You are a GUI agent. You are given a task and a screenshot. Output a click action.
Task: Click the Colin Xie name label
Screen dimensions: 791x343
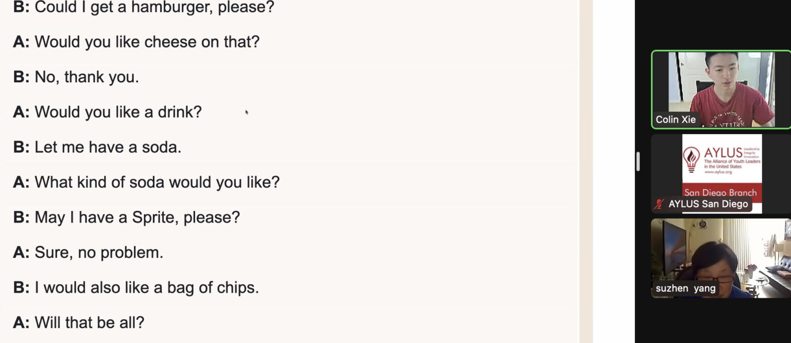coord(676,120)
